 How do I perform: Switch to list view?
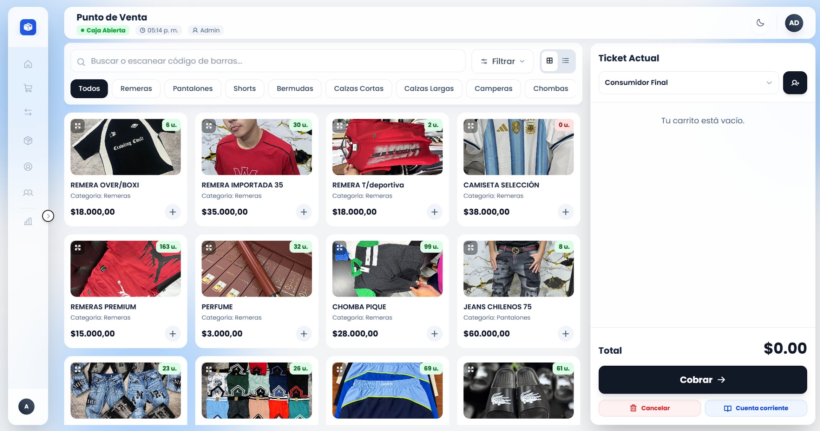pos(565,61)
